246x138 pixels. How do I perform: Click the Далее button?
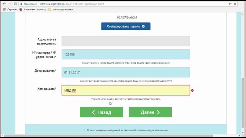(x=150, y=112)
